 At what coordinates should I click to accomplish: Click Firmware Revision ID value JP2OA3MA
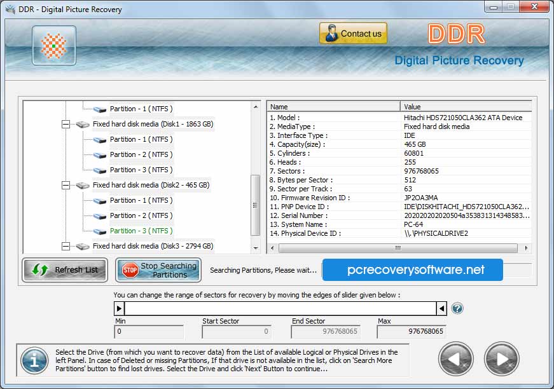[x=421, y=198]
